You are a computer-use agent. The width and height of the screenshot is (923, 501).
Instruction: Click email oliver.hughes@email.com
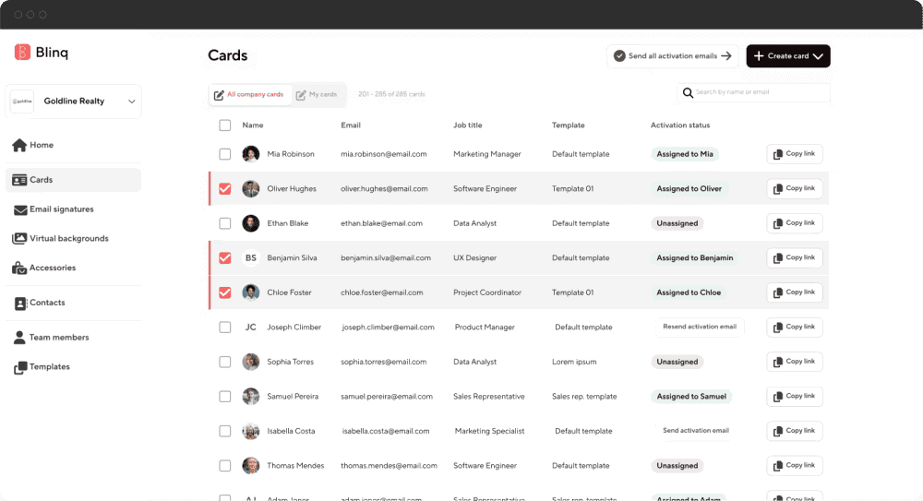coord(384,189)
